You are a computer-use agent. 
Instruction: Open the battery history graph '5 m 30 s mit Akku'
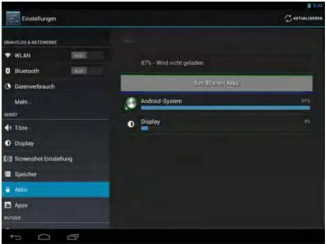pyautogui.click(x=216, y=83)
